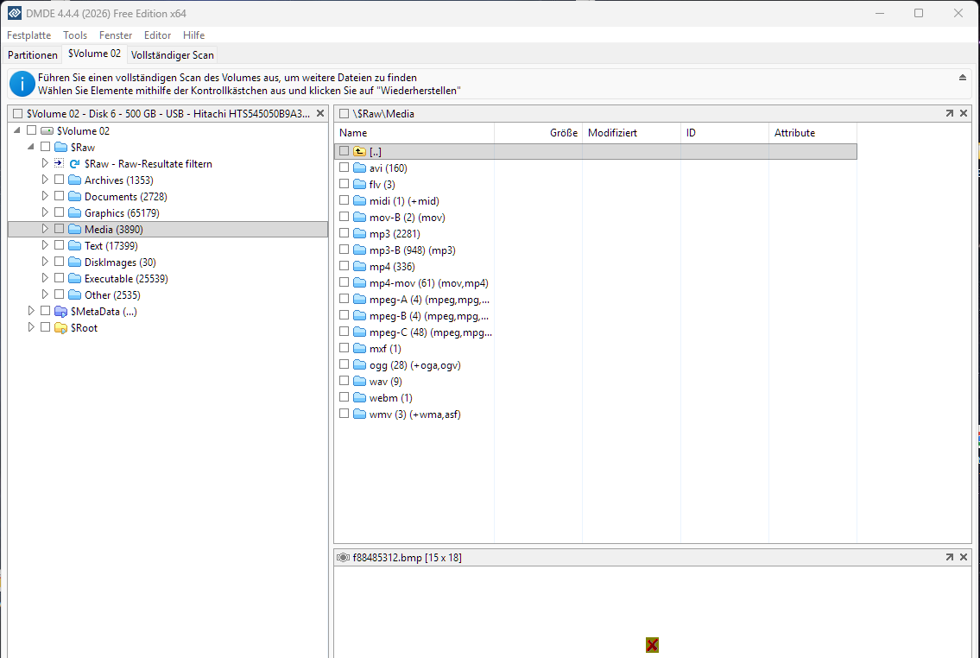Click the wav (9) folder icon

359,381
